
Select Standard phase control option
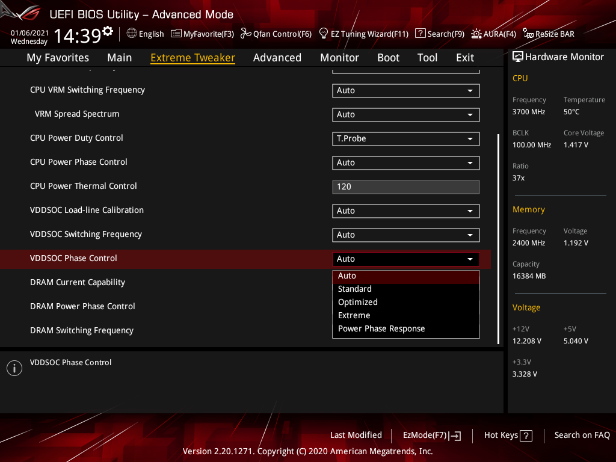[406, 289]
